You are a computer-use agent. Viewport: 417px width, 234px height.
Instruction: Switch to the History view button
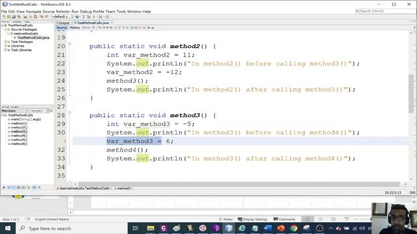(75, 27)
